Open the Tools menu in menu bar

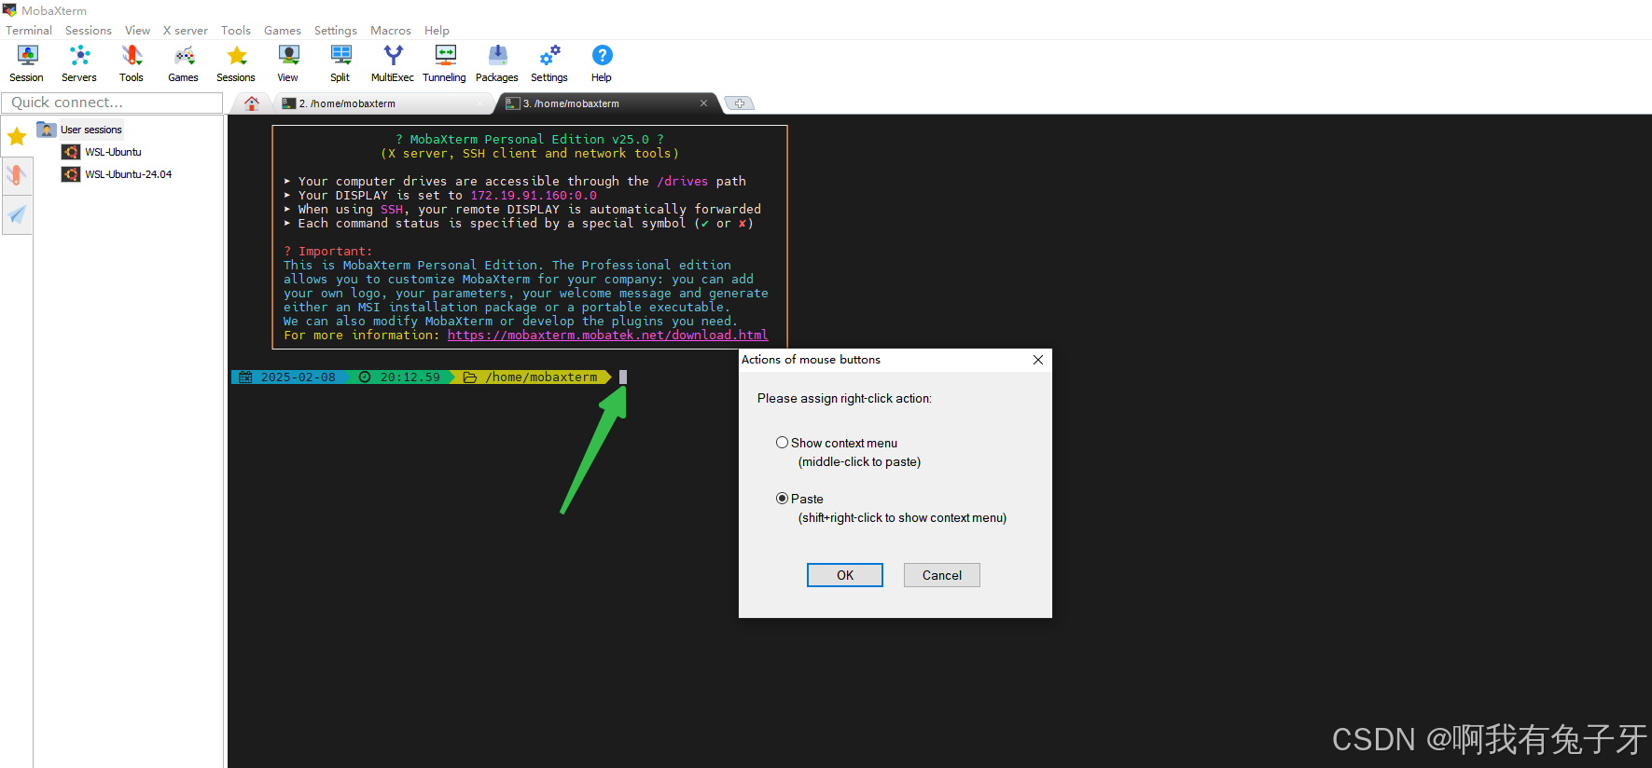click(x=236, y=31)
